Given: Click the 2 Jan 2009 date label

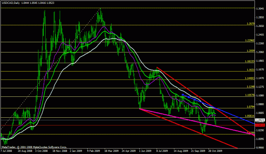Looking at the screenshot, I should (76, 151).
